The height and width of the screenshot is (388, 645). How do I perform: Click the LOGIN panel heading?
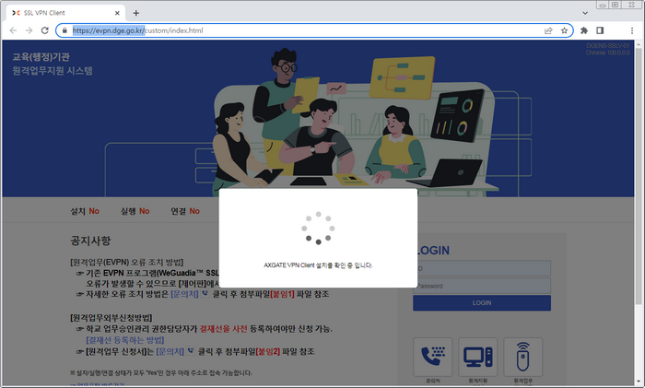point(433,250)
